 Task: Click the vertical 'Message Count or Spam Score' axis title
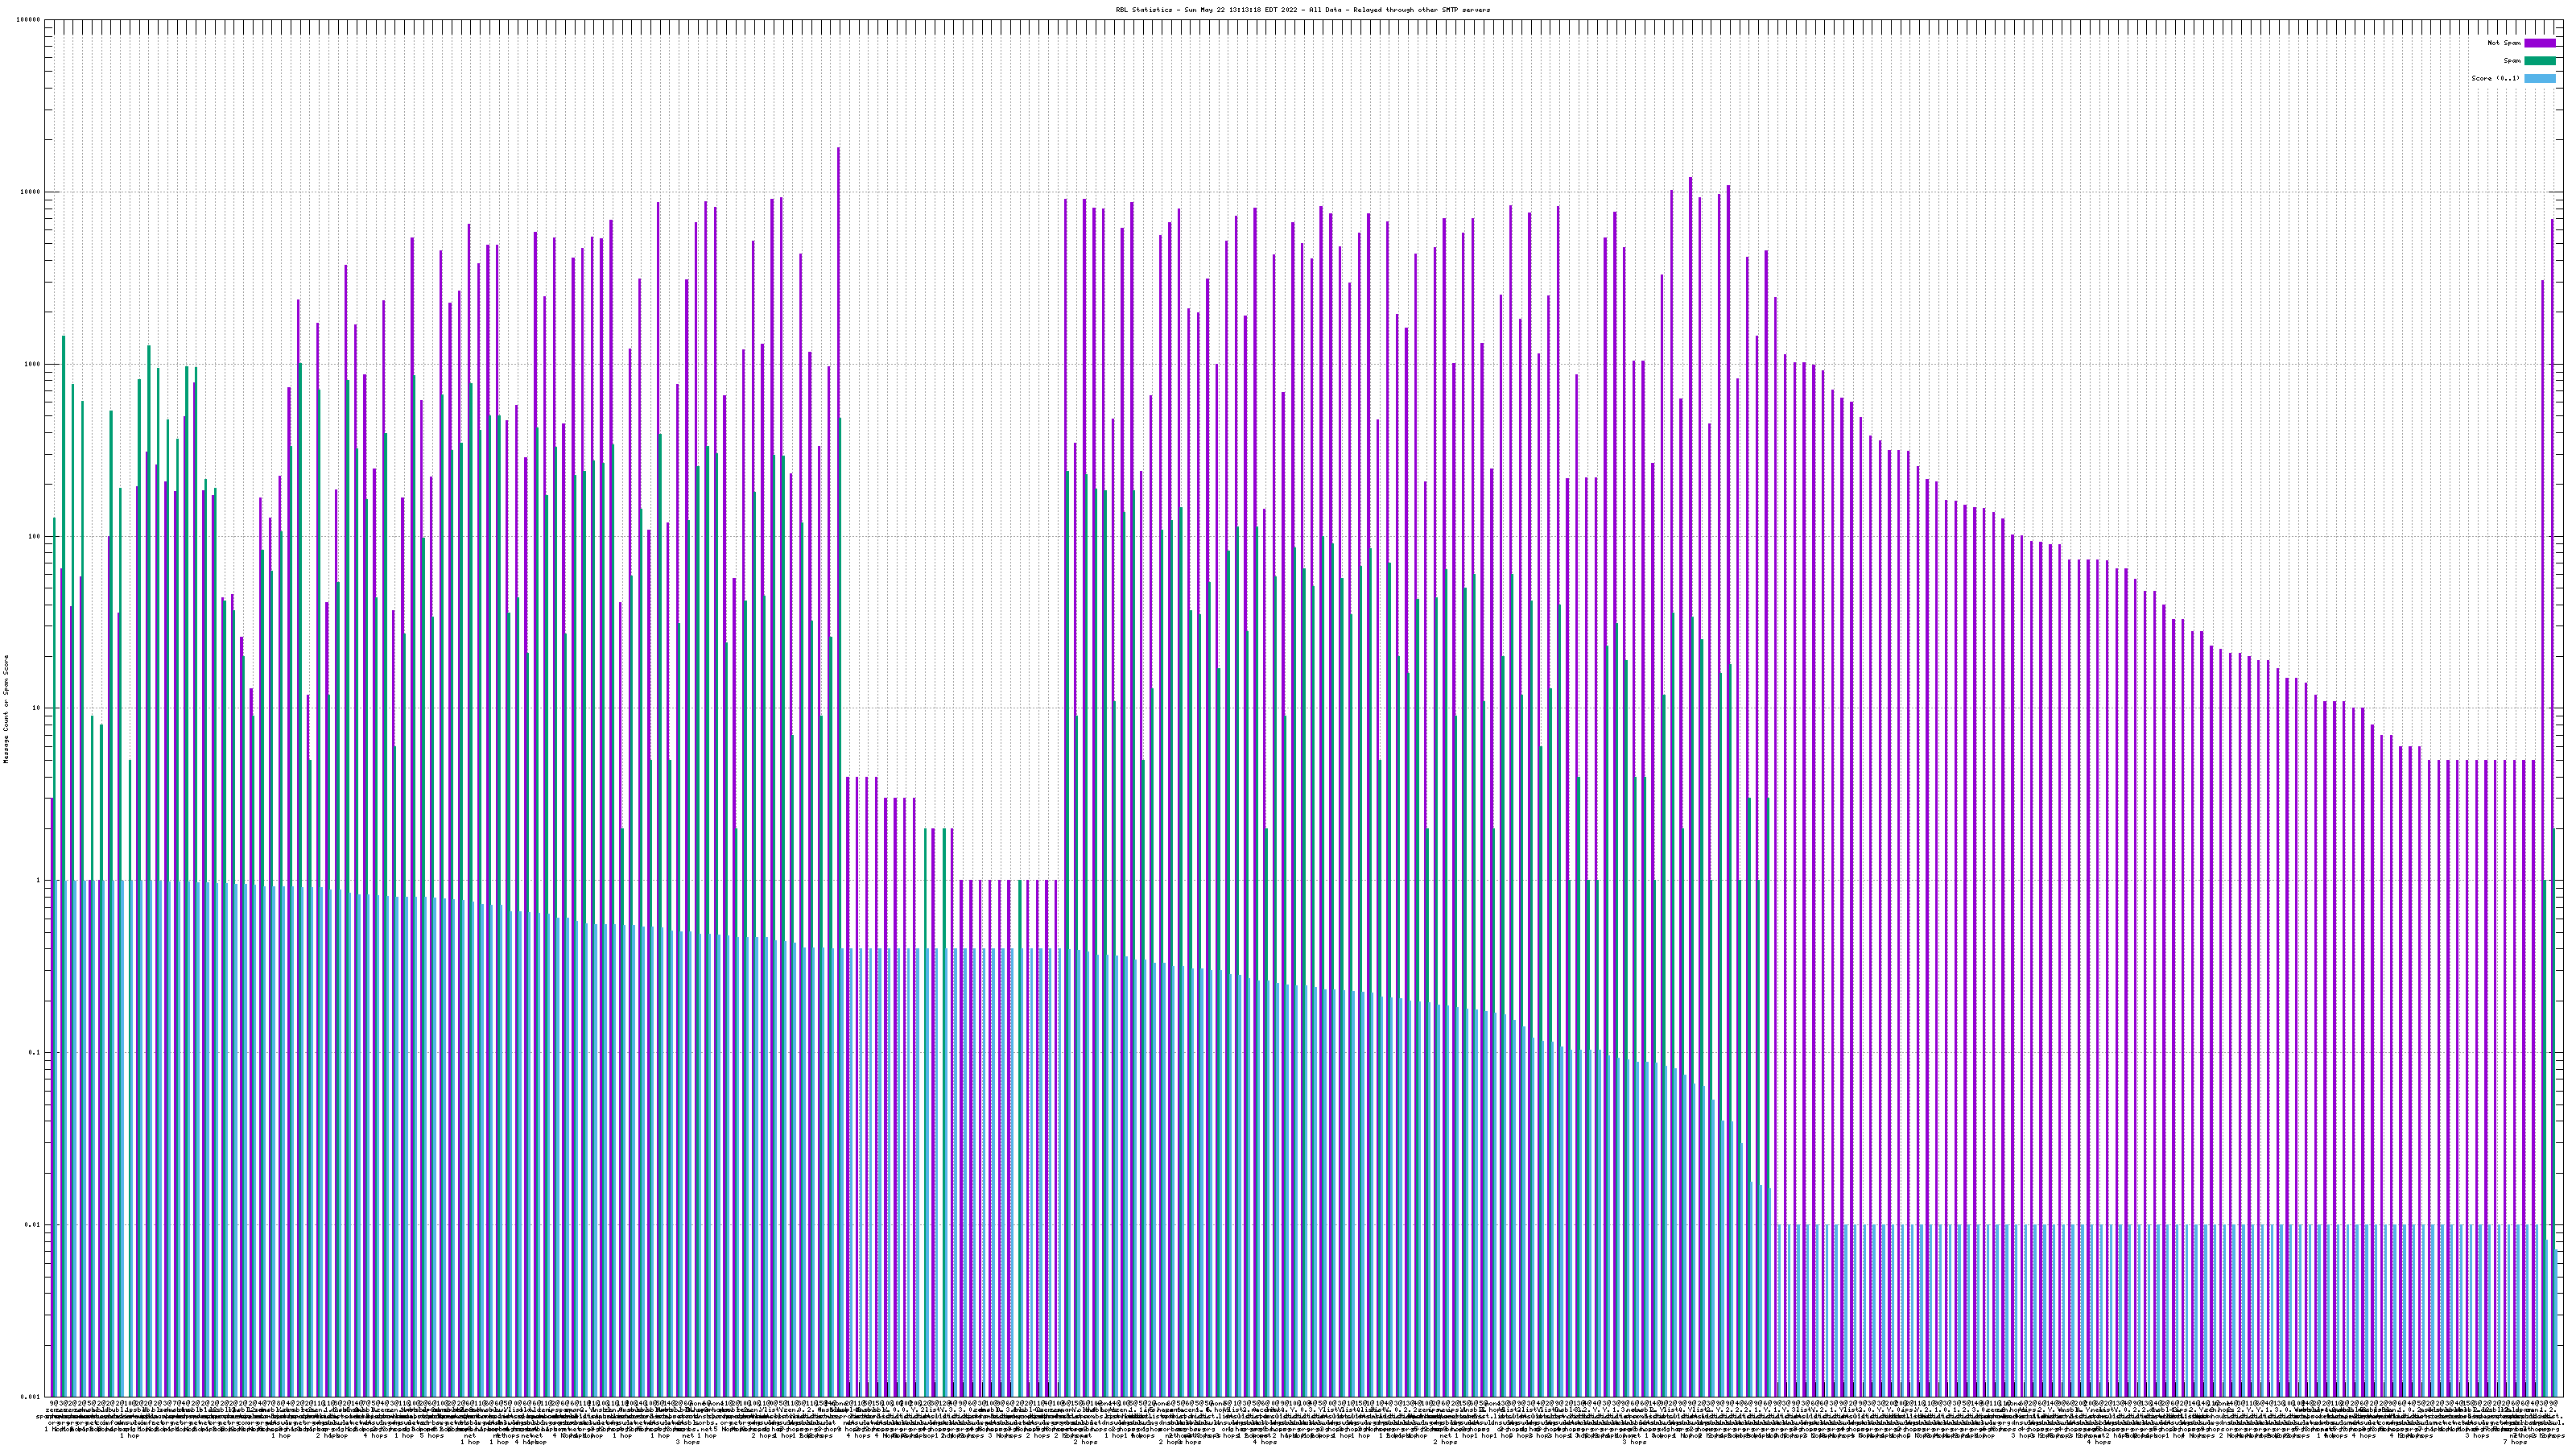pyautogui.click(x=6, y=708)
